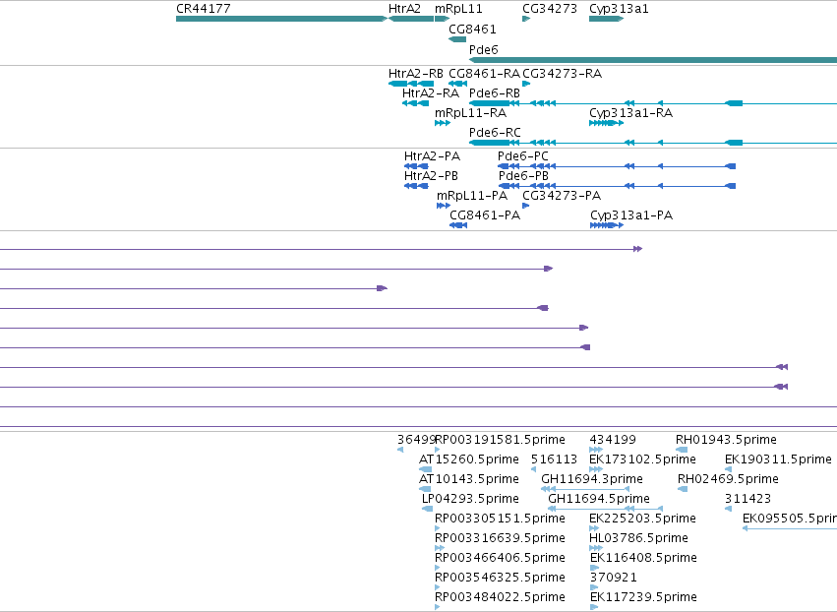Click the RP003546325.5prime label
837x612 pixels.
pyautogui.click(x=501, y=578)
